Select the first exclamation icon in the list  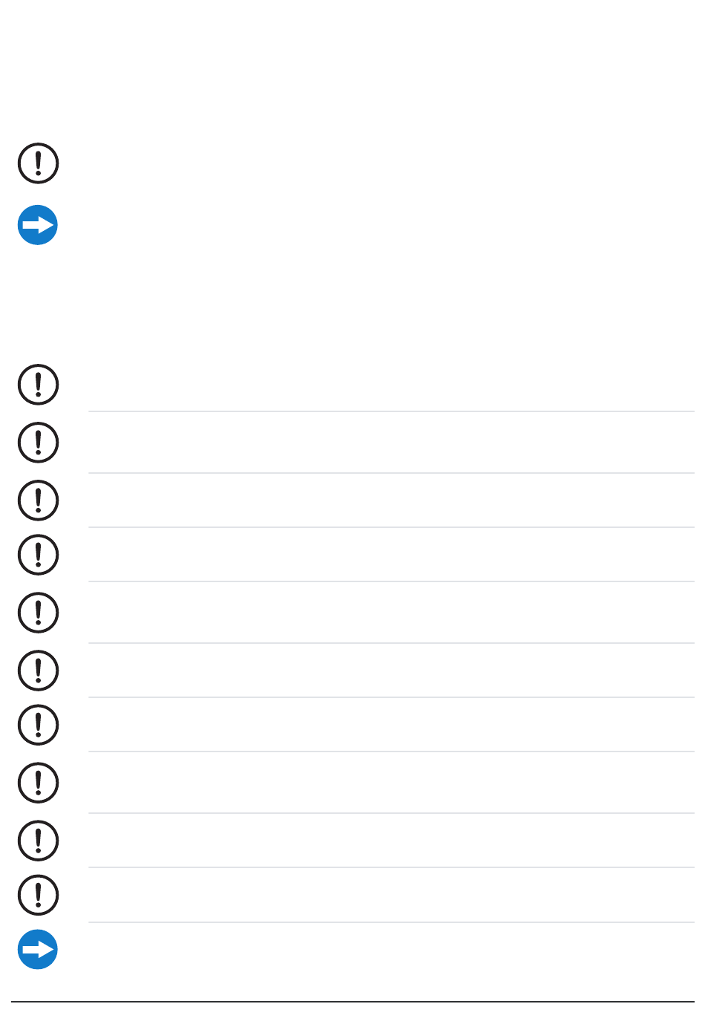(38, 385)
